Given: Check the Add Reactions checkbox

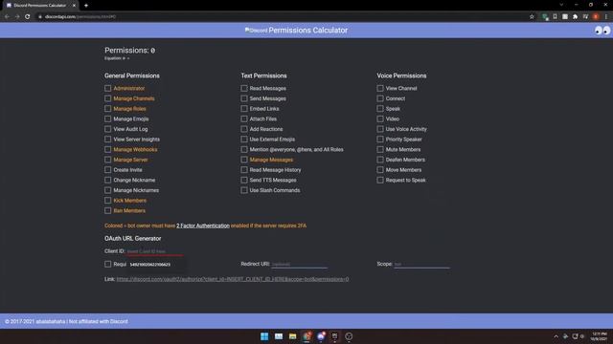Looking at the screenshot, I should (x=244, y=129).
